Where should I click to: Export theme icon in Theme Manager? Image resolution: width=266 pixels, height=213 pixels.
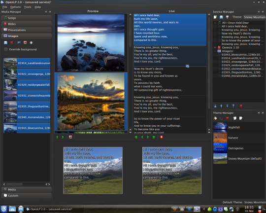(x=241, y=118)
